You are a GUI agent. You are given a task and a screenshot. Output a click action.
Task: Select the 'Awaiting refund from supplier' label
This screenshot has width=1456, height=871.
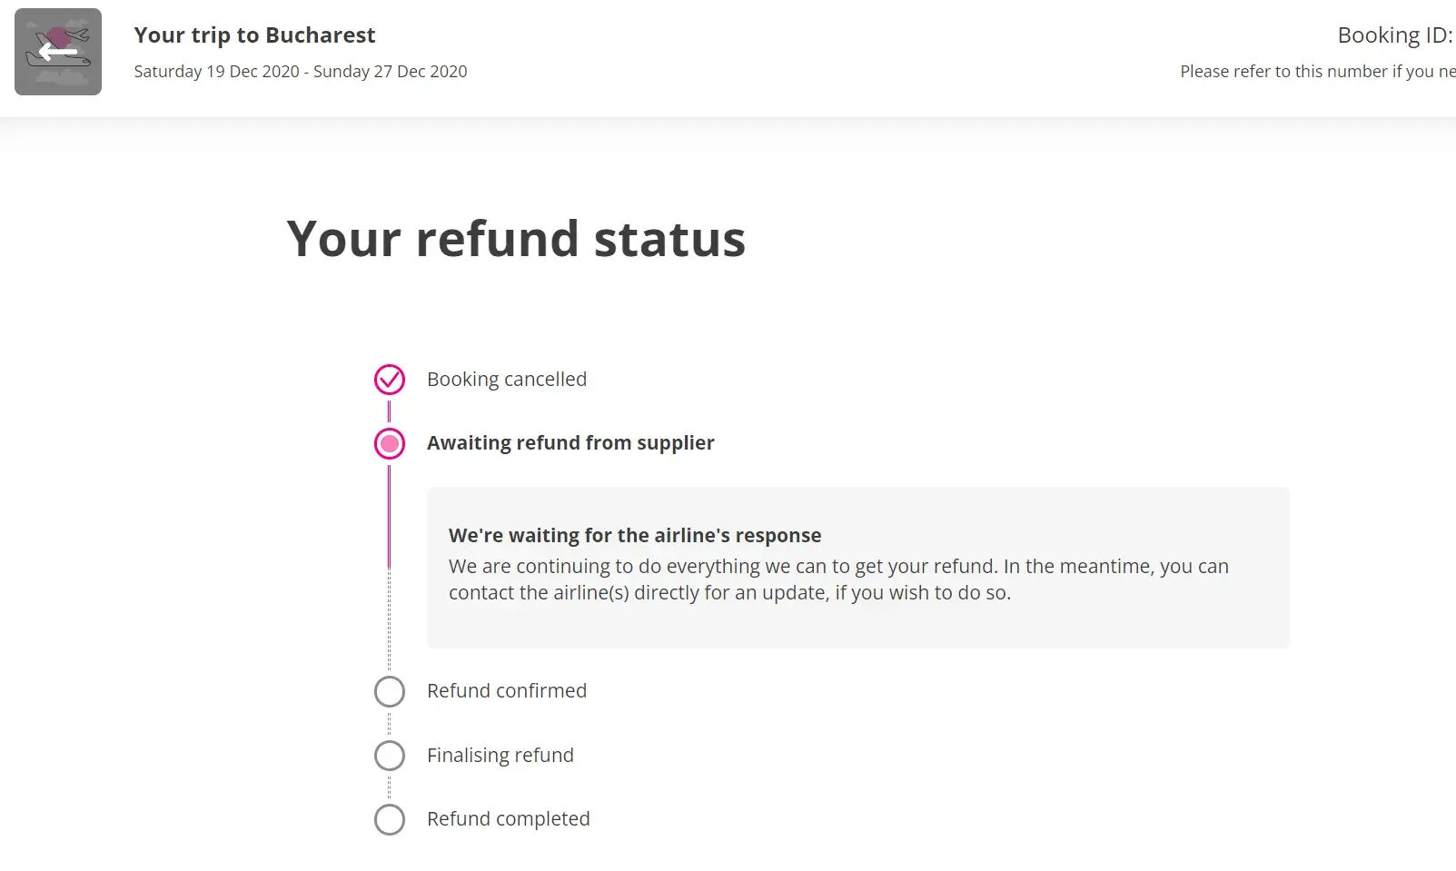[570, 443]
